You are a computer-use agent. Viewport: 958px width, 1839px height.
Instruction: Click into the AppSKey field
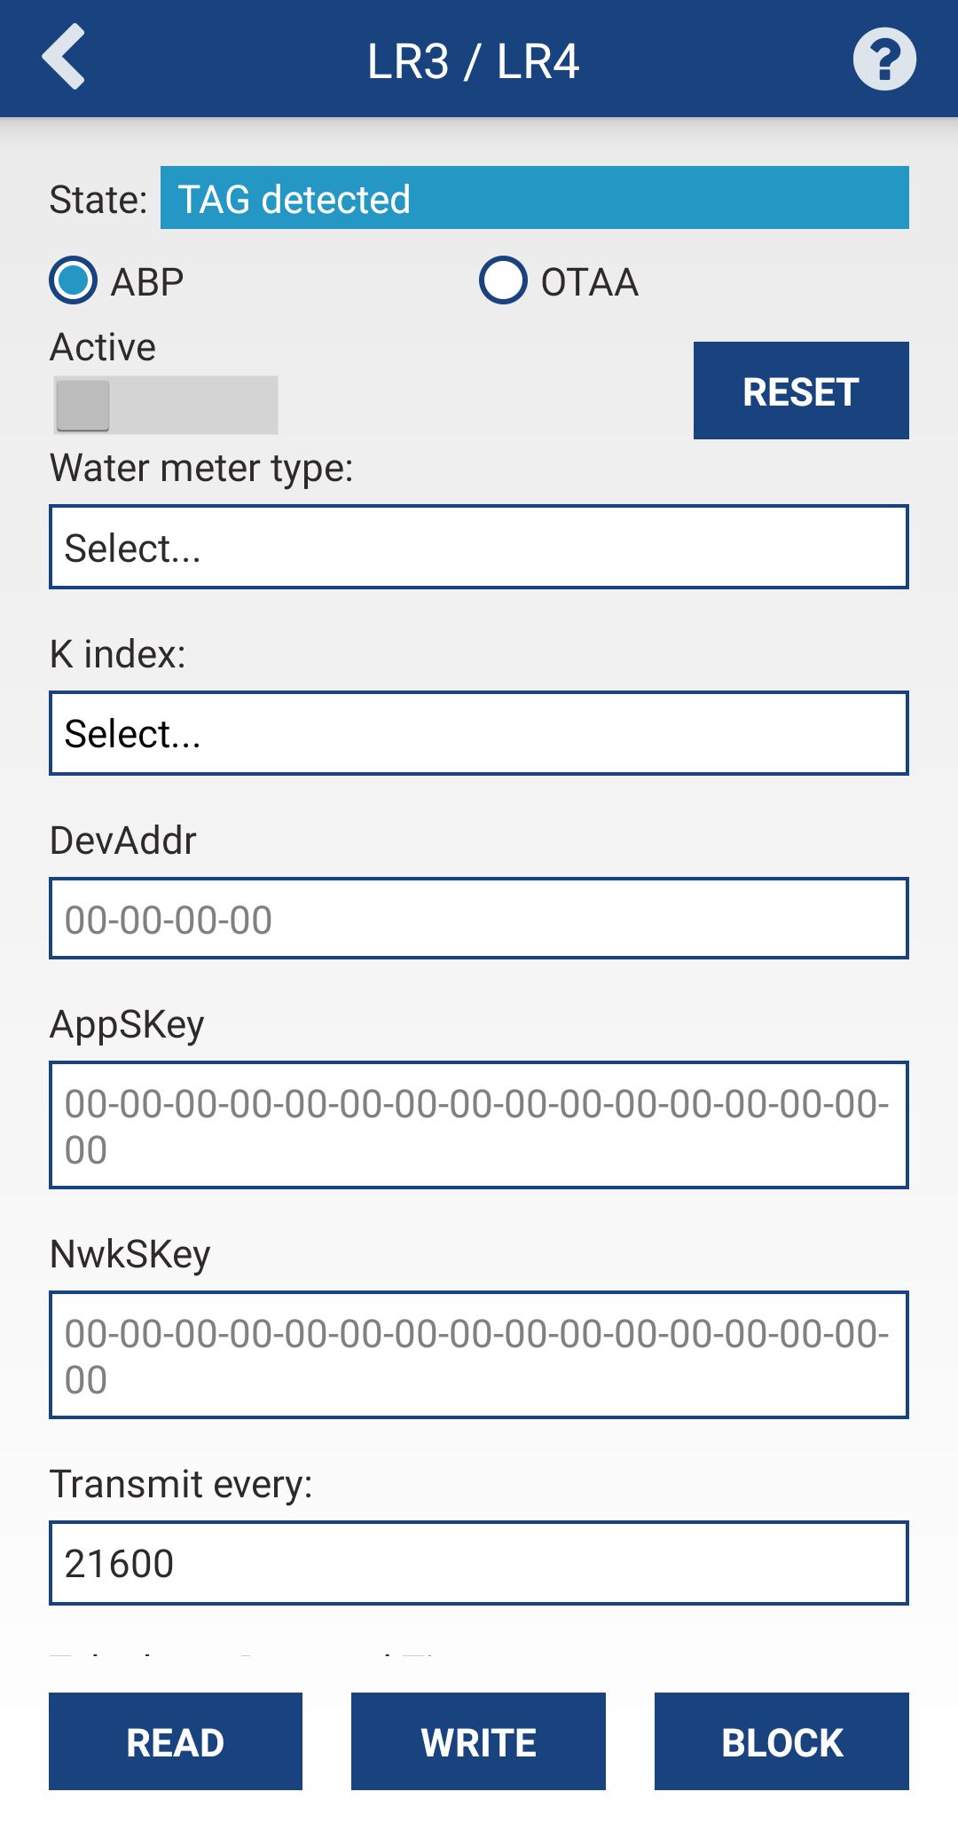(x=479, y=1125)
